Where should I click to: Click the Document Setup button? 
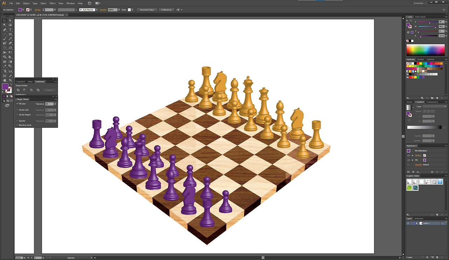pyautogui.click(x=147, y=10)
